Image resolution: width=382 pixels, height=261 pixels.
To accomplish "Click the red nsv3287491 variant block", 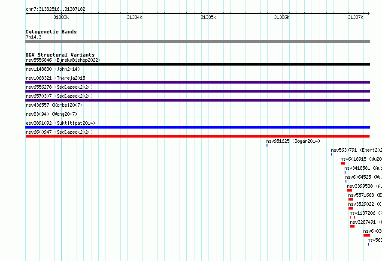I will 352,226.
